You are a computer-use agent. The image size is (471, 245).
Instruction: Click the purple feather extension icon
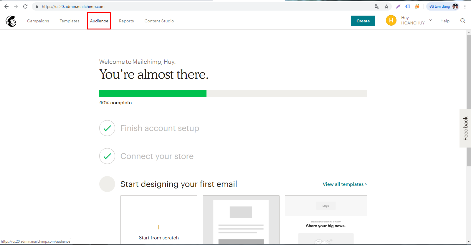(398, 6)
